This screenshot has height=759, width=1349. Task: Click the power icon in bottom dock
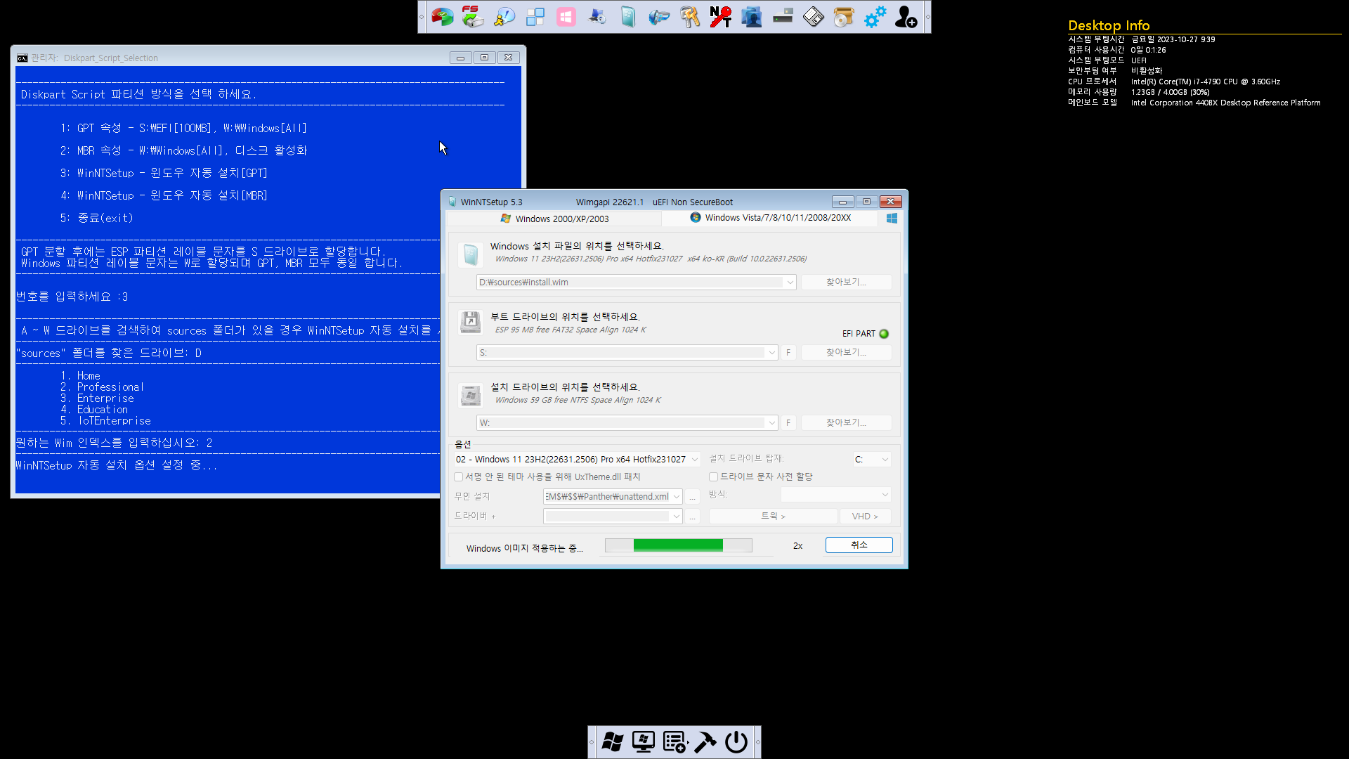click(x=736, y=742)
